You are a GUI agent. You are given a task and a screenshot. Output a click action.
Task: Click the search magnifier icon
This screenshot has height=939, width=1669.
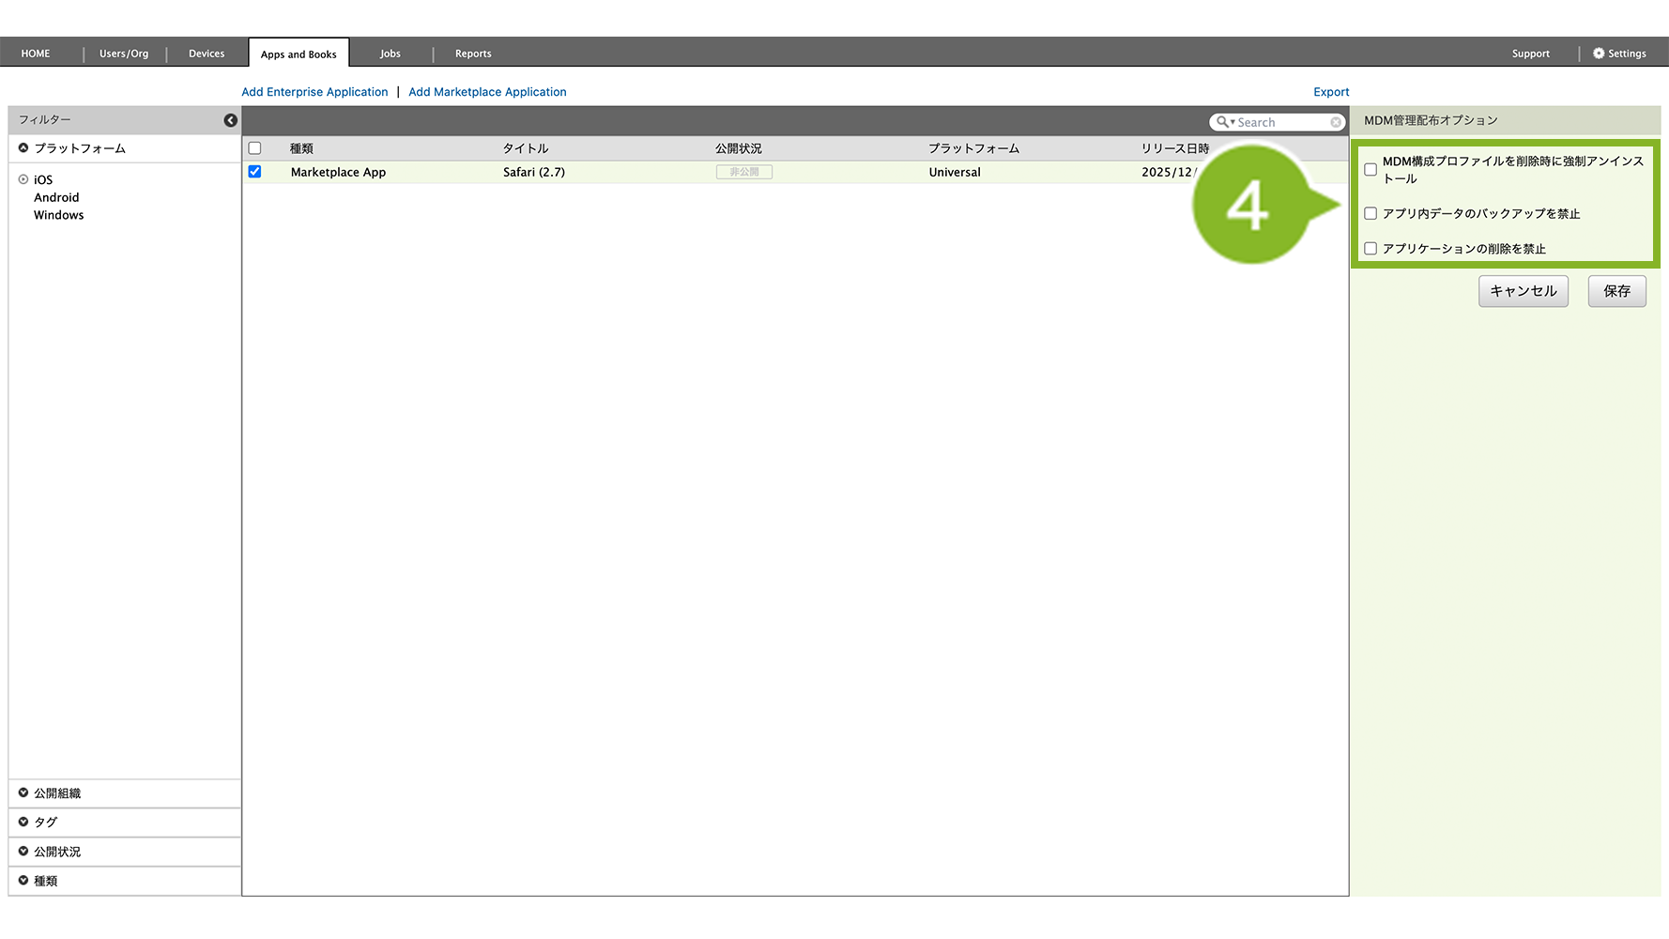(x=1222, y=122)
